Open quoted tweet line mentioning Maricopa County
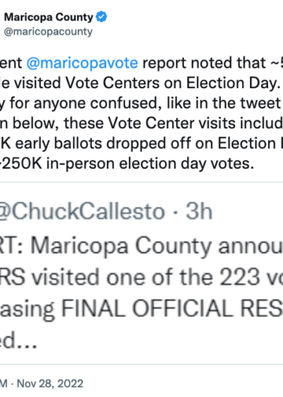The width and height of the screenshot is (283, 397). point(141,246)
